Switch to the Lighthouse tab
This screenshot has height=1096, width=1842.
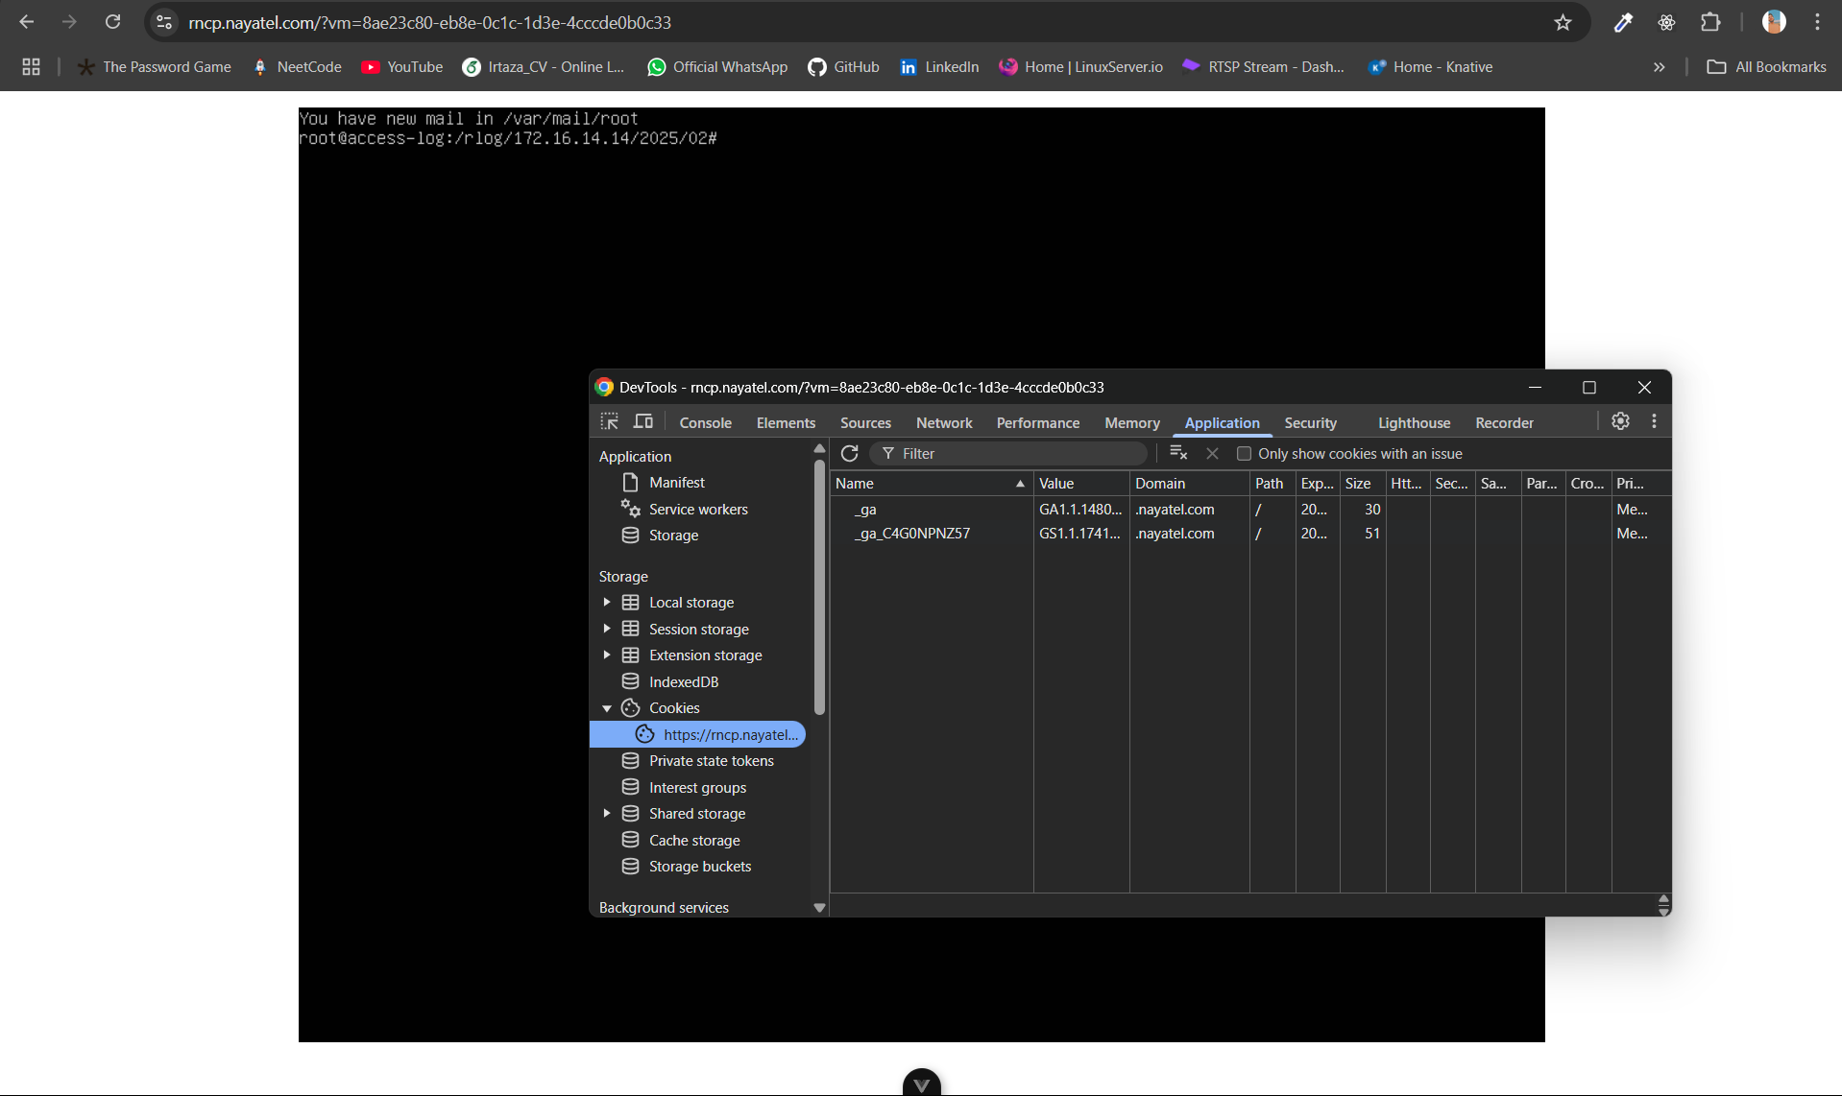[x=1414, y=422]
